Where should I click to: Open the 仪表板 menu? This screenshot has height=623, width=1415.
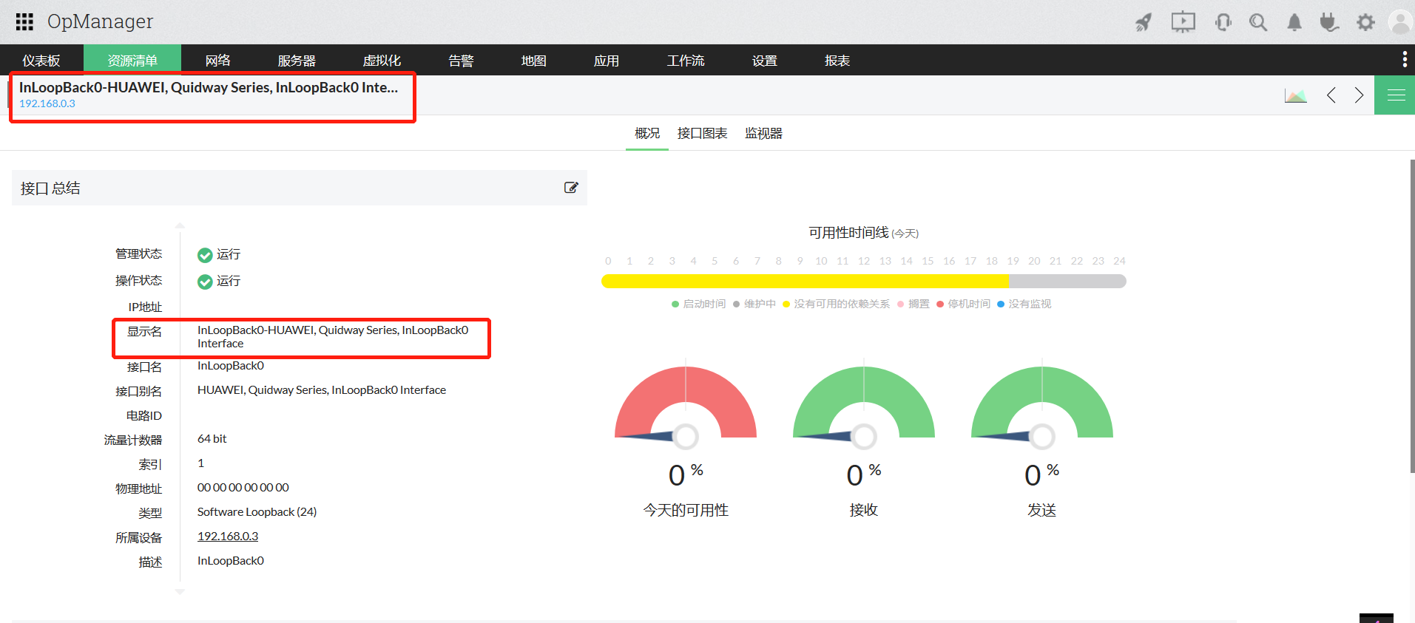pos(41,61)
